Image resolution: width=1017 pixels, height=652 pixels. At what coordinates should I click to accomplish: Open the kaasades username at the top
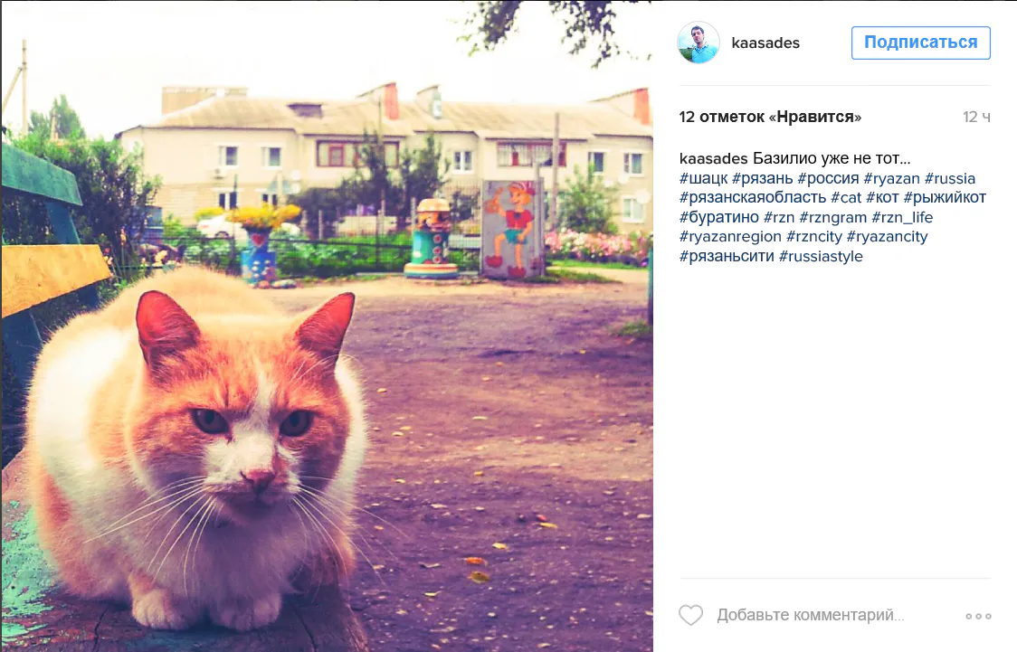point(765,43)
